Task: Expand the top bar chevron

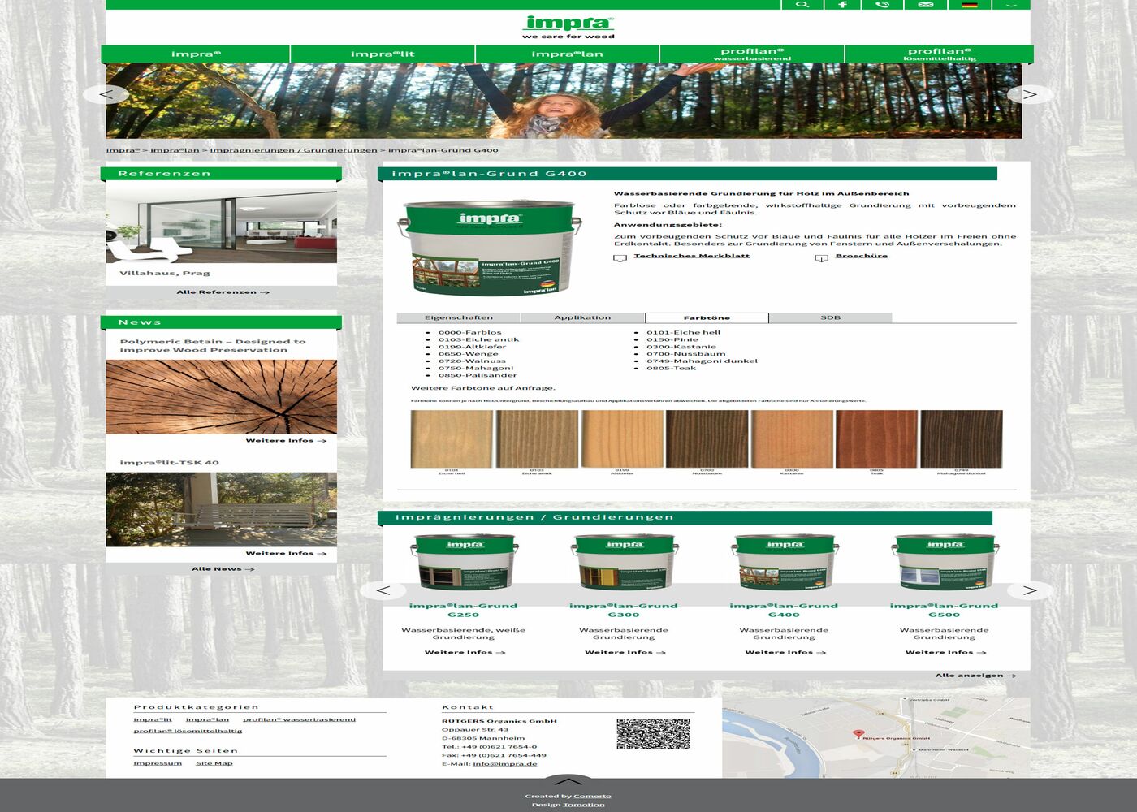Action: tap(1011, 5)
